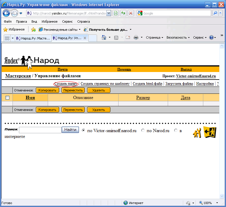Open the Файл menu
The width and height of the screenshot is (226, 207).
click(x=8, y=21)
